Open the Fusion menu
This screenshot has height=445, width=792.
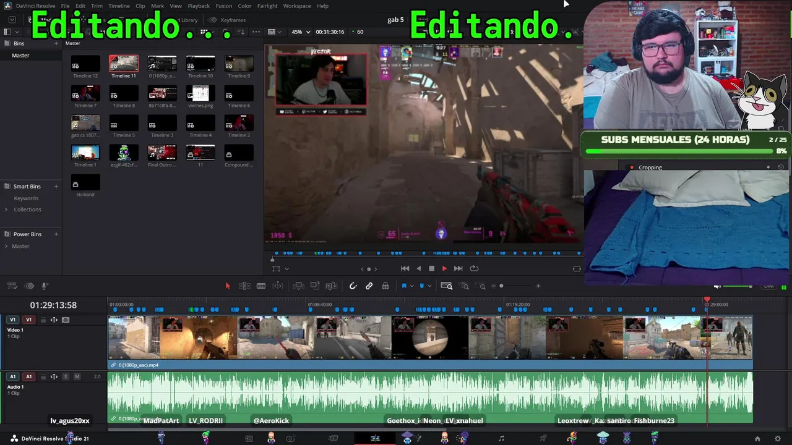pos(224,6)
